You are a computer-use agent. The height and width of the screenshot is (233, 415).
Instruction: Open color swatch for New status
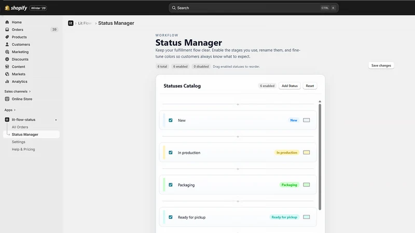pyautogui.click(x=306, y=120)
